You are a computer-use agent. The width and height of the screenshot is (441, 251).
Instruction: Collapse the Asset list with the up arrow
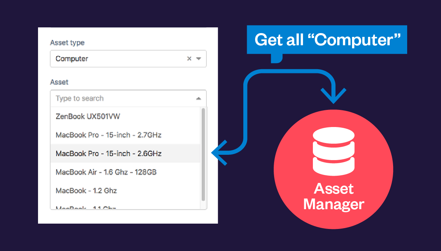pyautogui.click(x=198, y=98)
